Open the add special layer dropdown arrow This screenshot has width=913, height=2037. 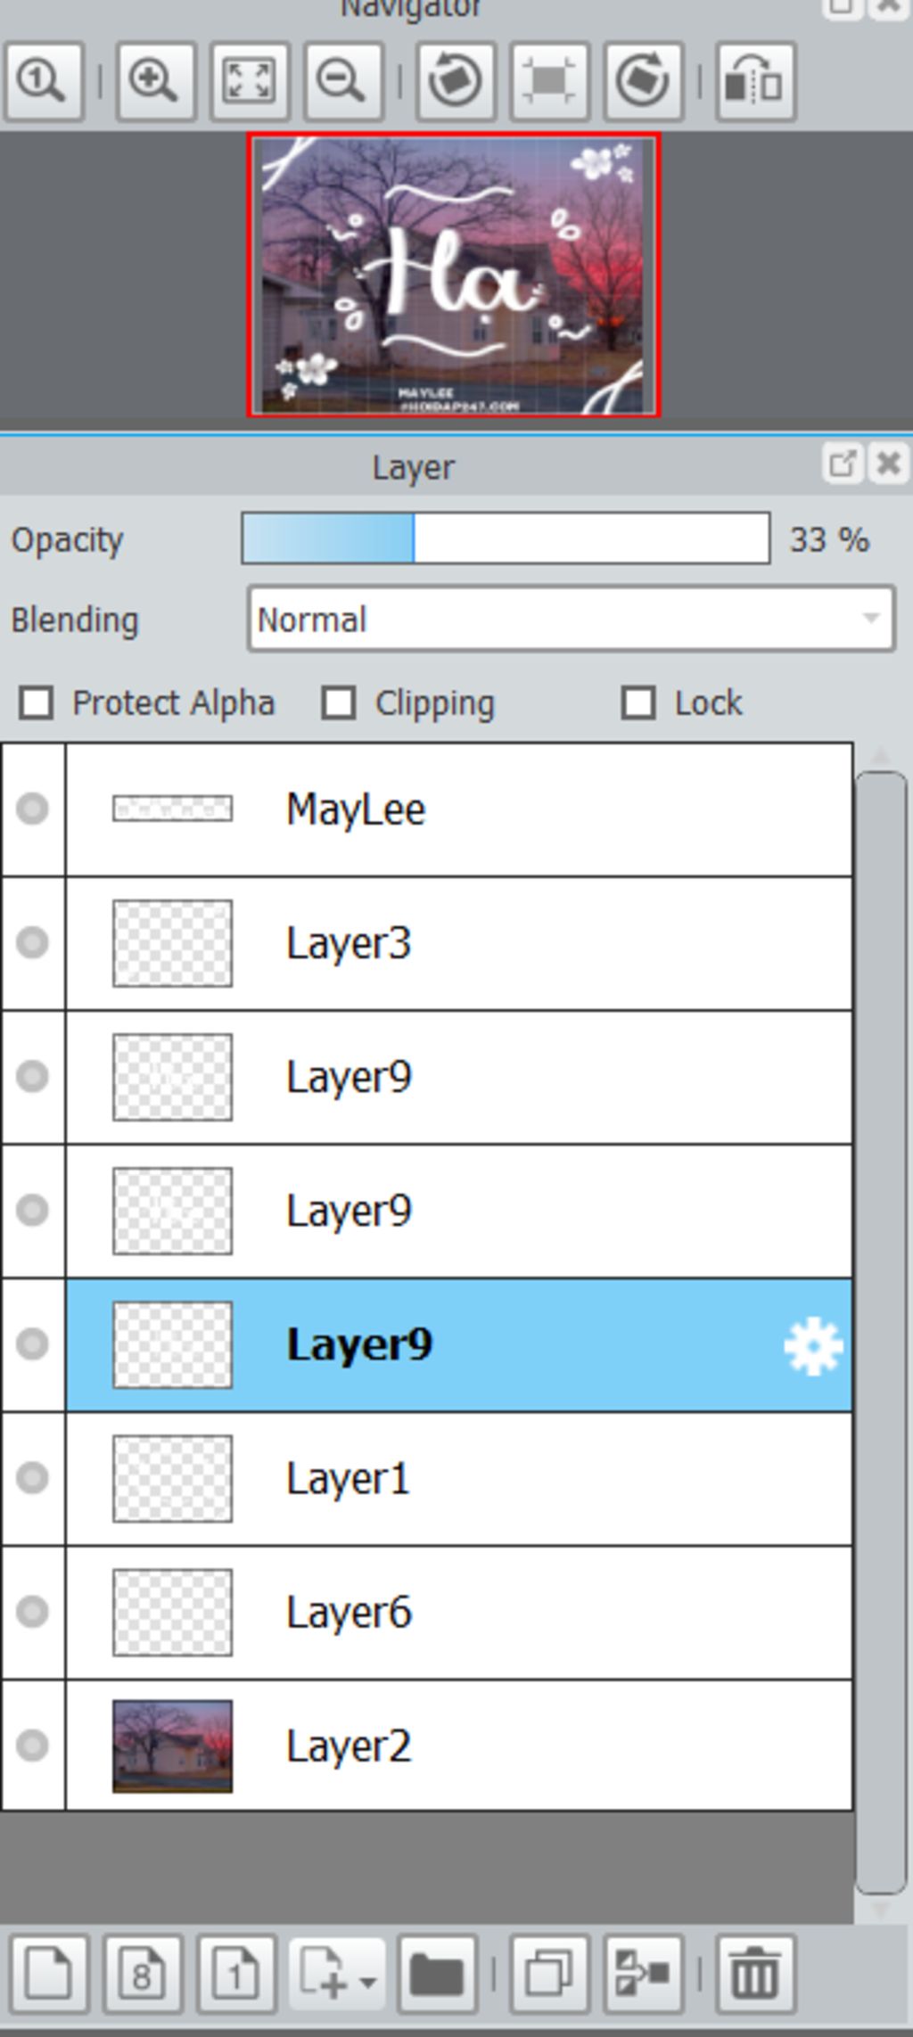pyautogui.click(x=367, y=1981)
